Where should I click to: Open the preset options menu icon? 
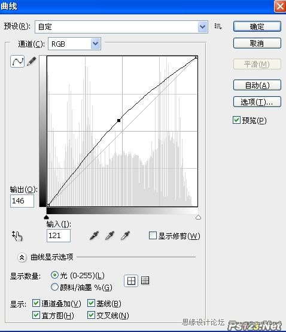pyautogui.click(x=218, y=26)
